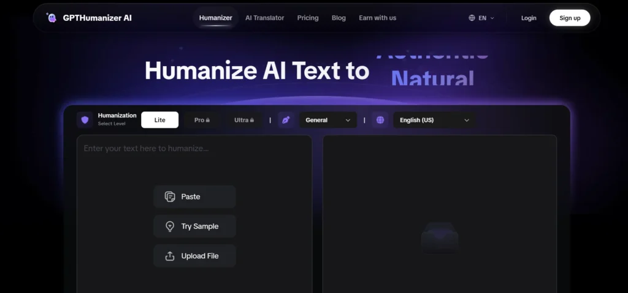
Task: Open the AI Translator page
Action: click(x=265, y=18)
